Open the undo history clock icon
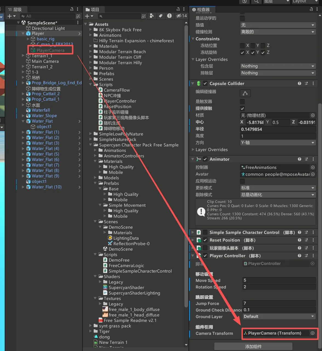The height and width of the screenshot is (351, 322). point(244,1)
